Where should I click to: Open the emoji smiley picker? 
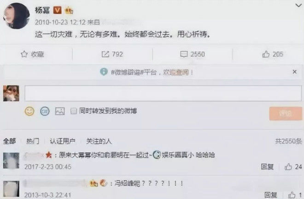(29, 111)
